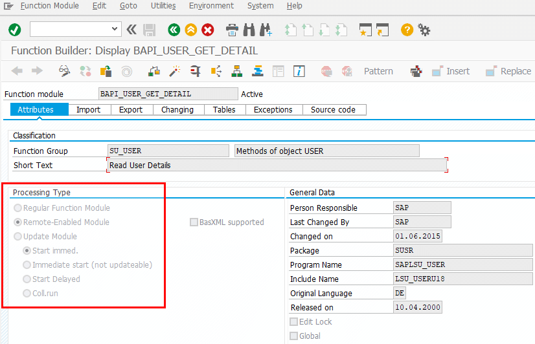This screenshot has width=535, height=344.
Task: Click the Create New Session icon
Action: pyautogui.click(x=365, y=30)
